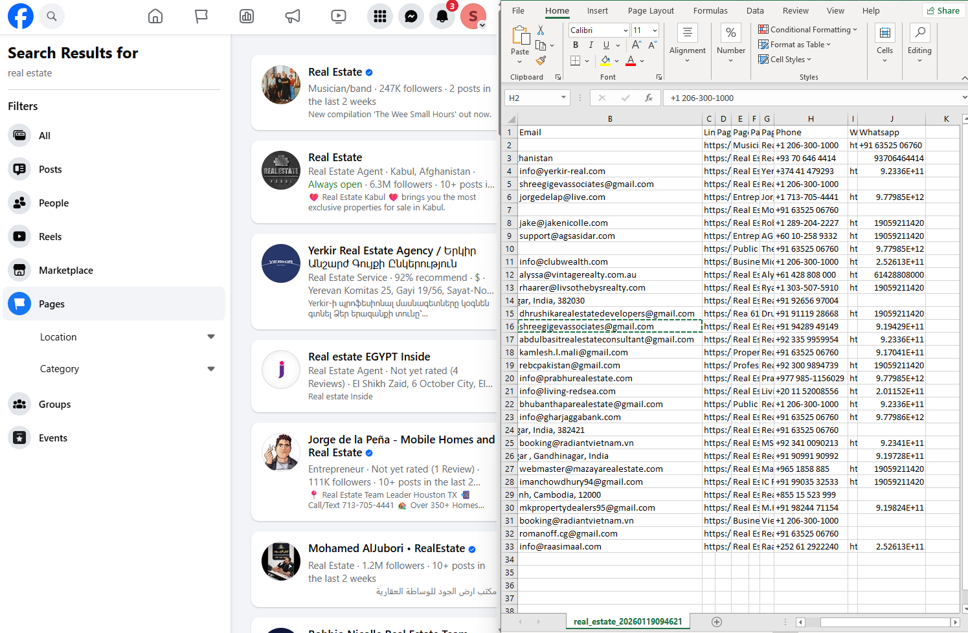Switch to the Formulas ribbon tab
This screenshot has height=633, width=968.
tap(710, 11)
